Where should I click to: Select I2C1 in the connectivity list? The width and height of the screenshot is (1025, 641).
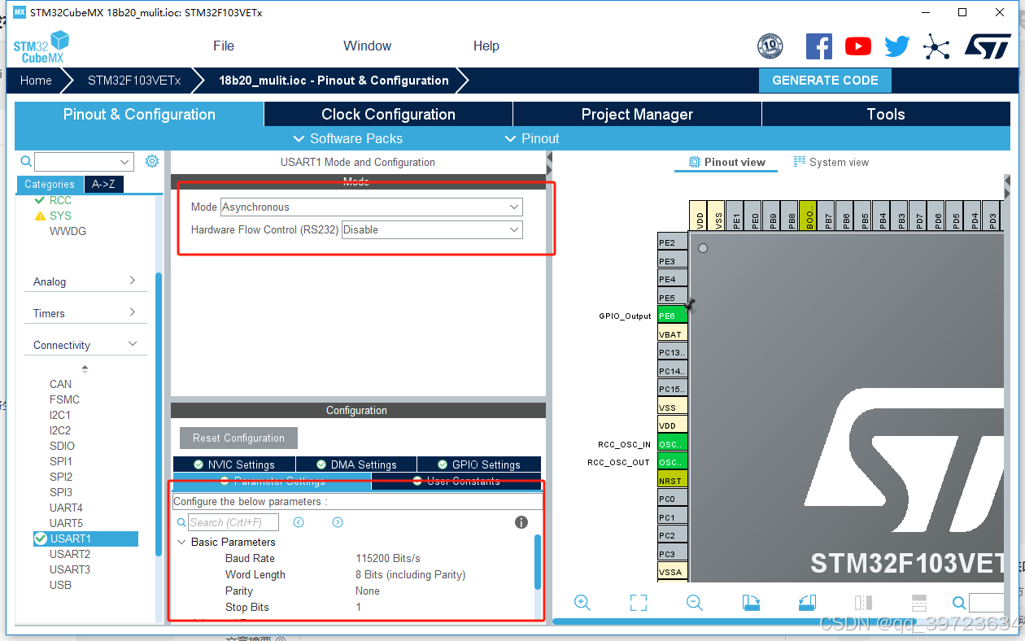click(x=60, y=415)
